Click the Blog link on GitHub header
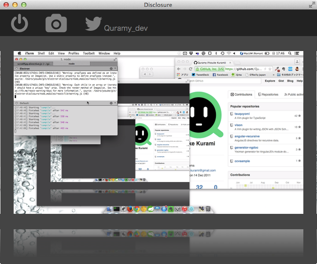Screen dimensions: 317x264 click(x=290, y=81)
